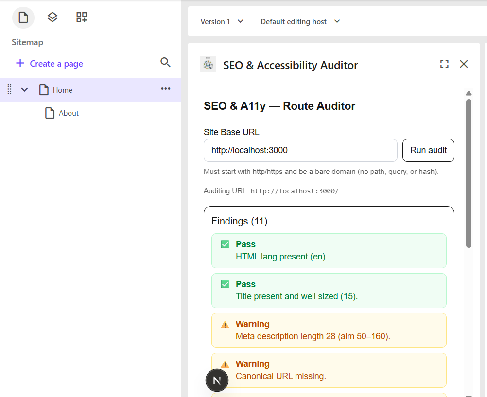Open the Home page more options menu

(x=166, y=89)
